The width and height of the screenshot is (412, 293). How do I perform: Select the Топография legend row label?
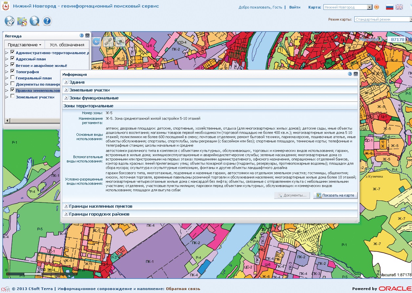[27, 72]
